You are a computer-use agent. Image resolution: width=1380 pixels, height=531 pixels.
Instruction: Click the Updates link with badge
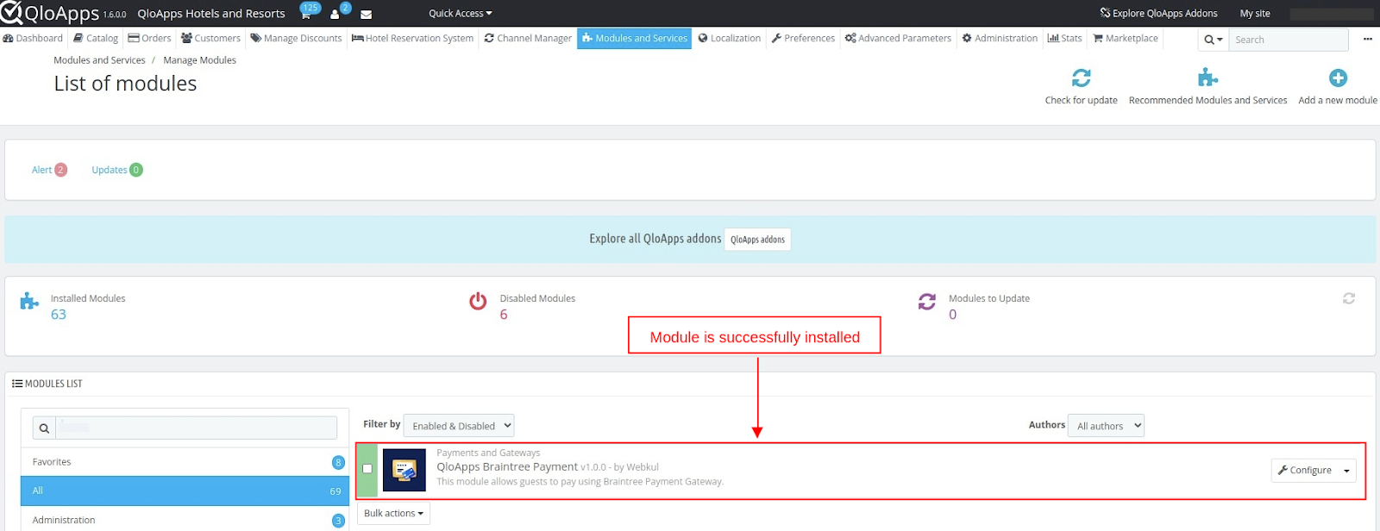coord(117,170)
